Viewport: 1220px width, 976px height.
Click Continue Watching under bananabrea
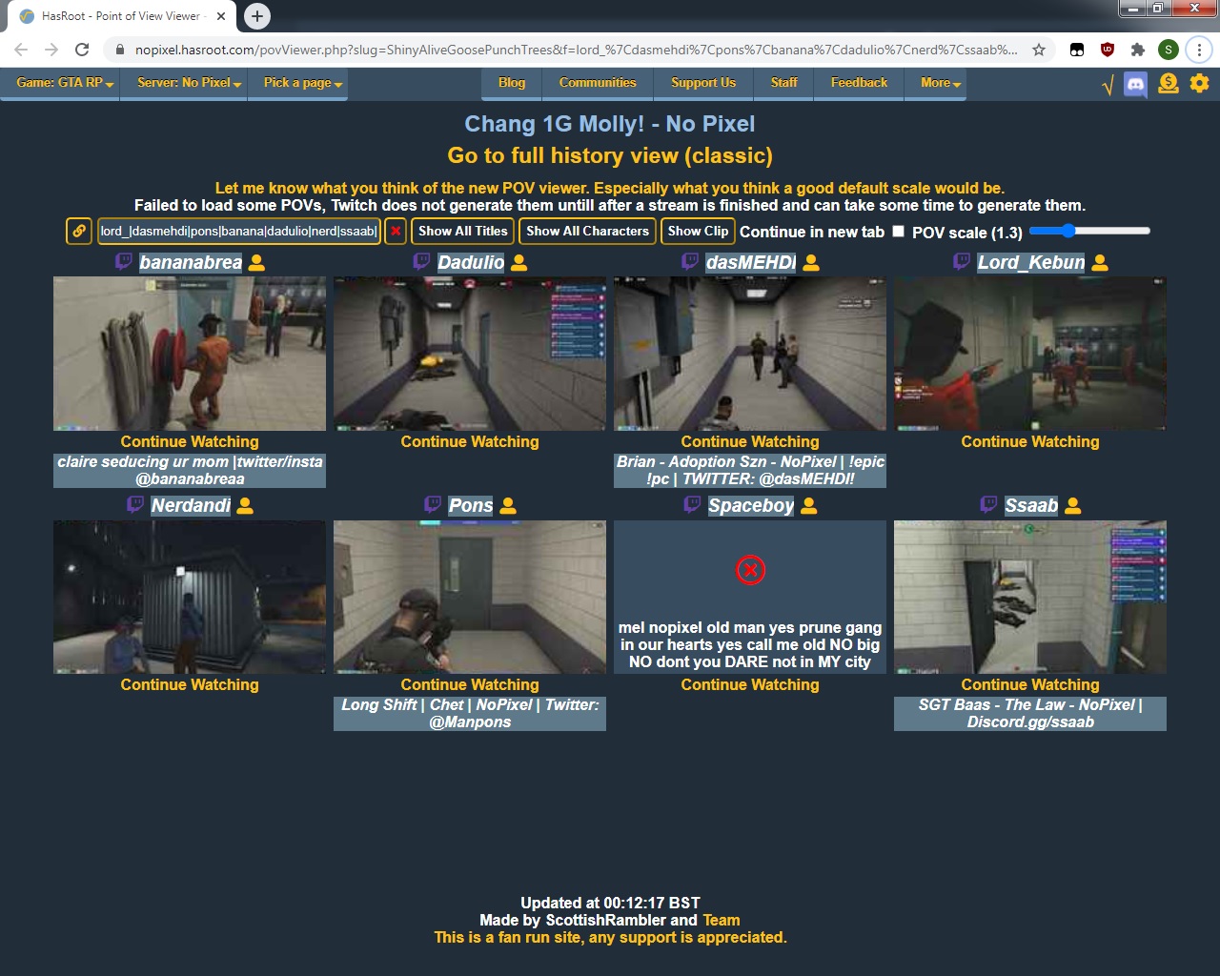[190, 441]
